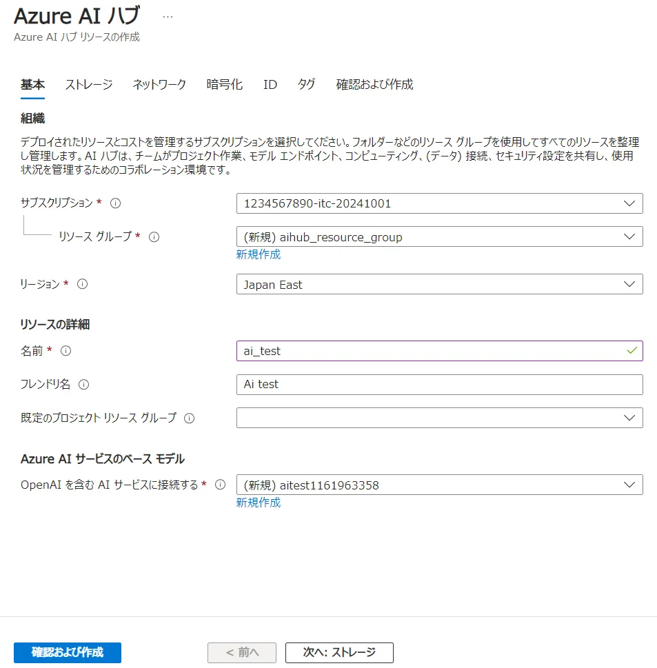Click 新規作成 link under リソース グループ
This screenshot has width=657, height=668.
(x=259, y=254)
